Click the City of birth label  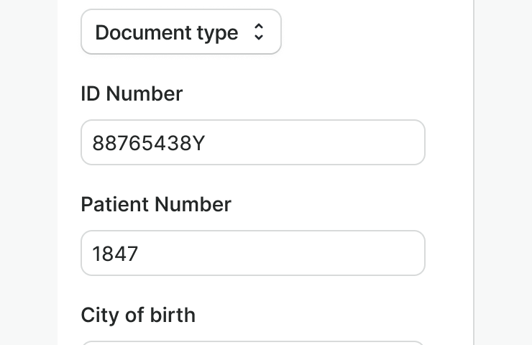(x=138, y=315)
